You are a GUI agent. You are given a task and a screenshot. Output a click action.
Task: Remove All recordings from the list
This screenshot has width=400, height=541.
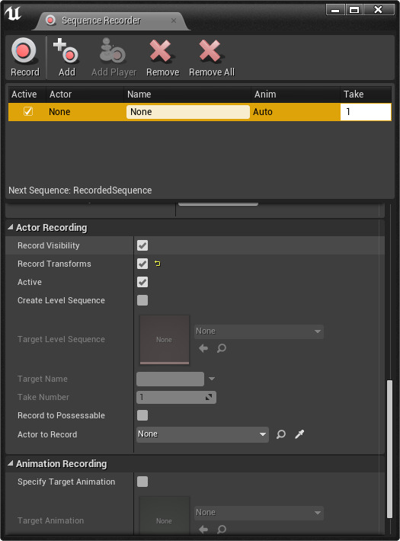point(212,57)
